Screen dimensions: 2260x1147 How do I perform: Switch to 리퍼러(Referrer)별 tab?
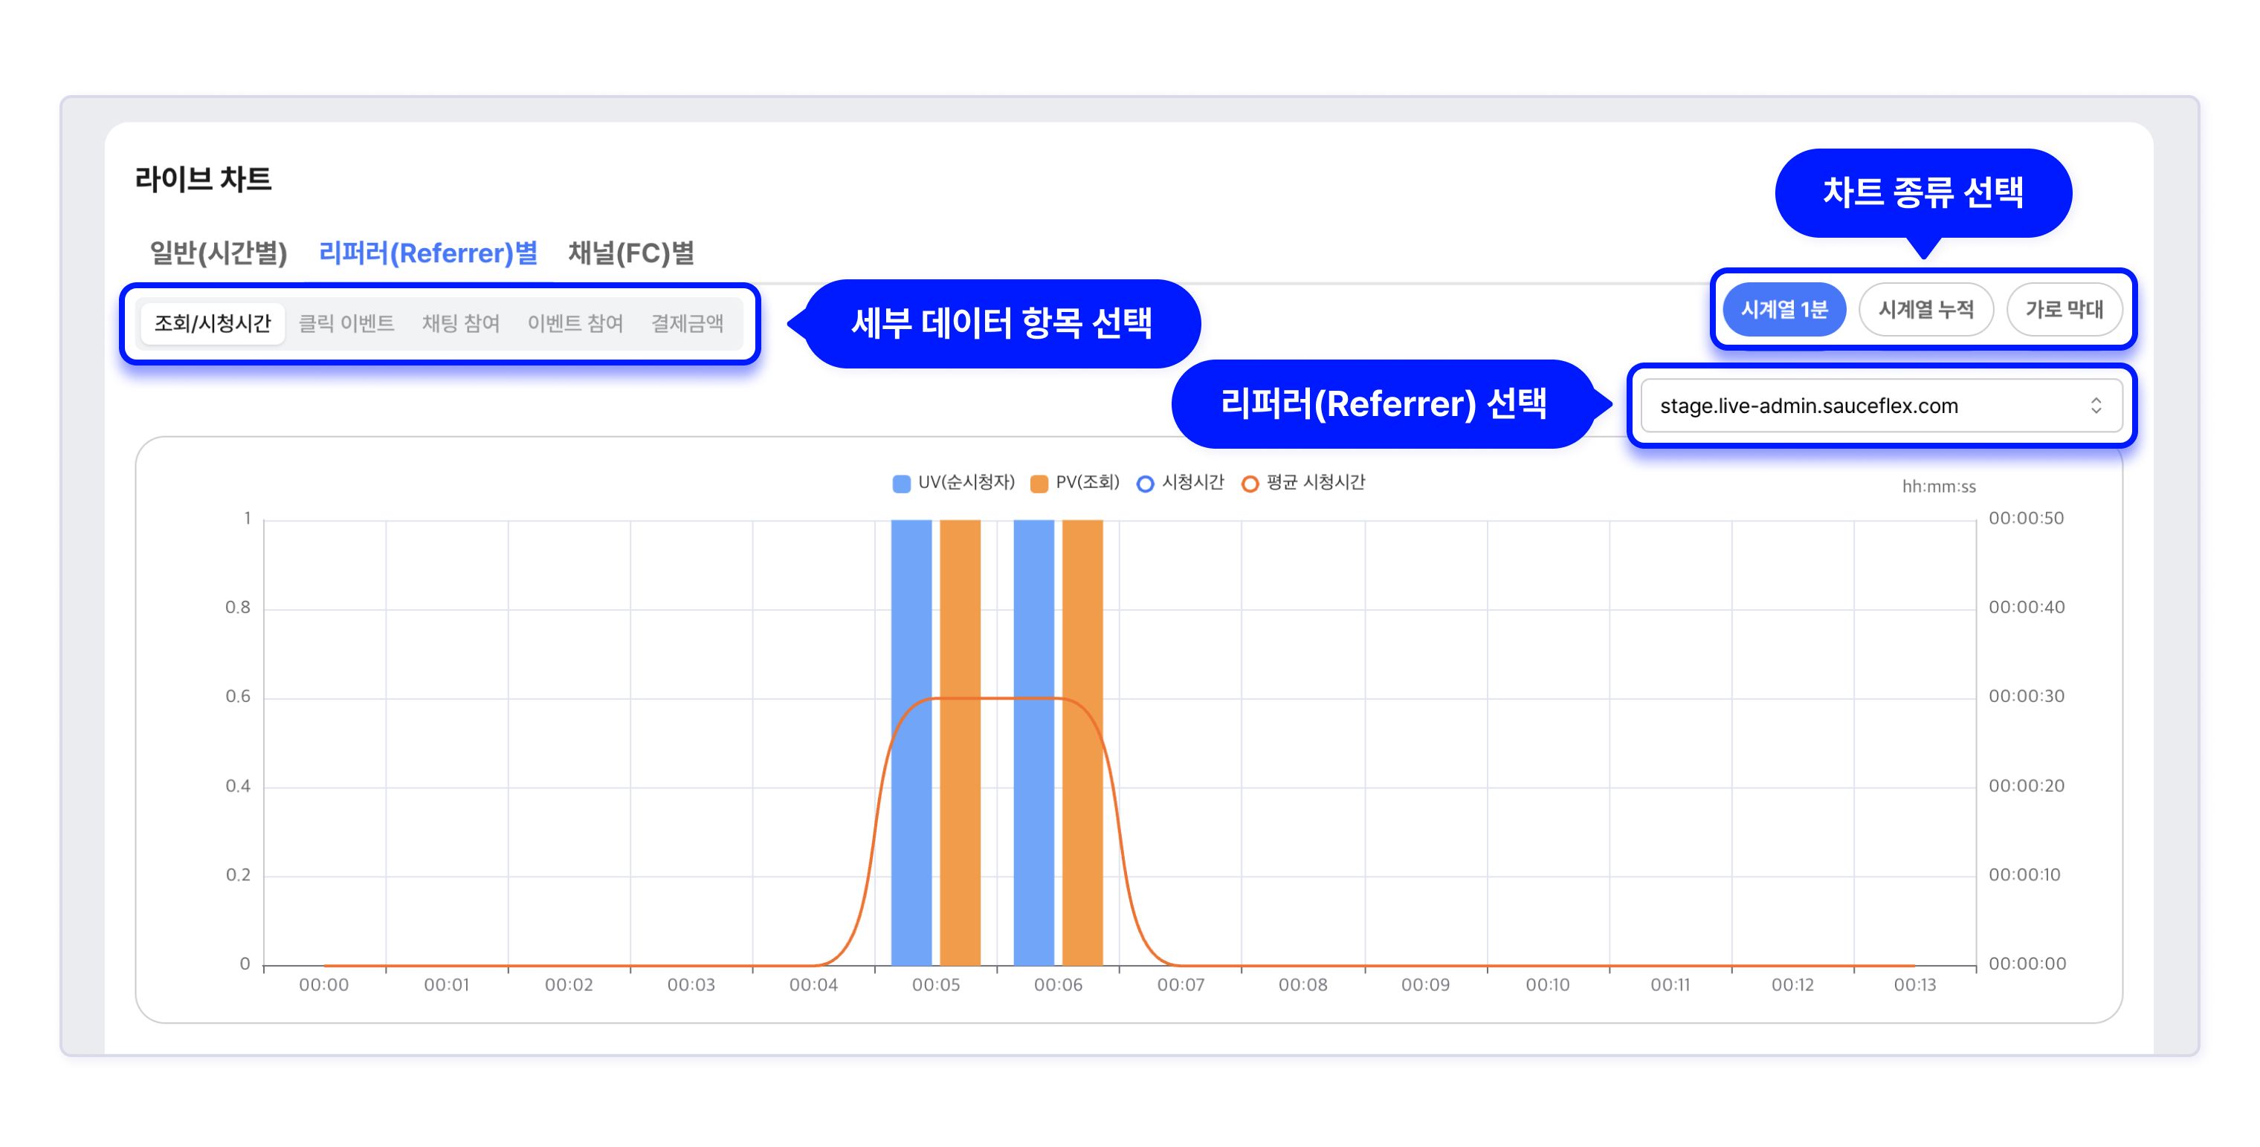tap(427, 253)
